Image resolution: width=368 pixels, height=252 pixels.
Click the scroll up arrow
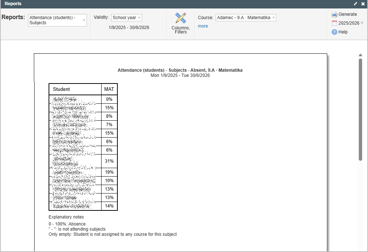(361, 55)
